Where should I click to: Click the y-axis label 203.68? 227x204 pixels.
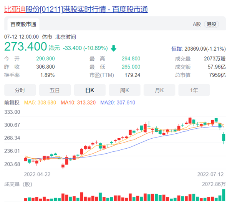(12, 164)
